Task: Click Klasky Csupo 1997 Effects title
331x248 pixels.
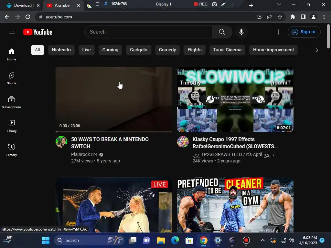Action: point(235,143)
